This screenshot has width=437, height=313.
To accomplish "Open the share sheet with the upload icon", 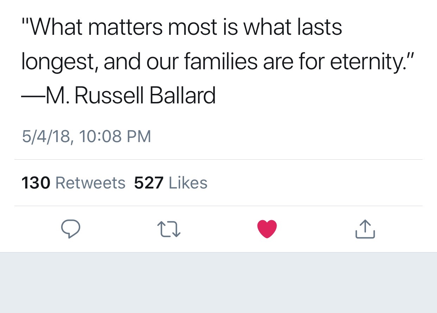I will pyautogui.click(x=365, y=229).
